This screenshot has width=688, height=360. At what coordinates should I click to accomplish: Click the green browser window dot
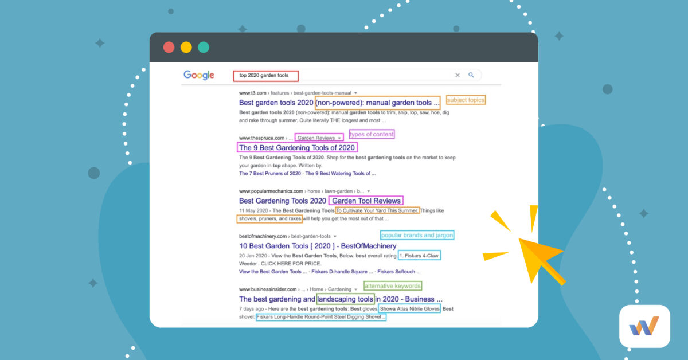tap(204, 48)
